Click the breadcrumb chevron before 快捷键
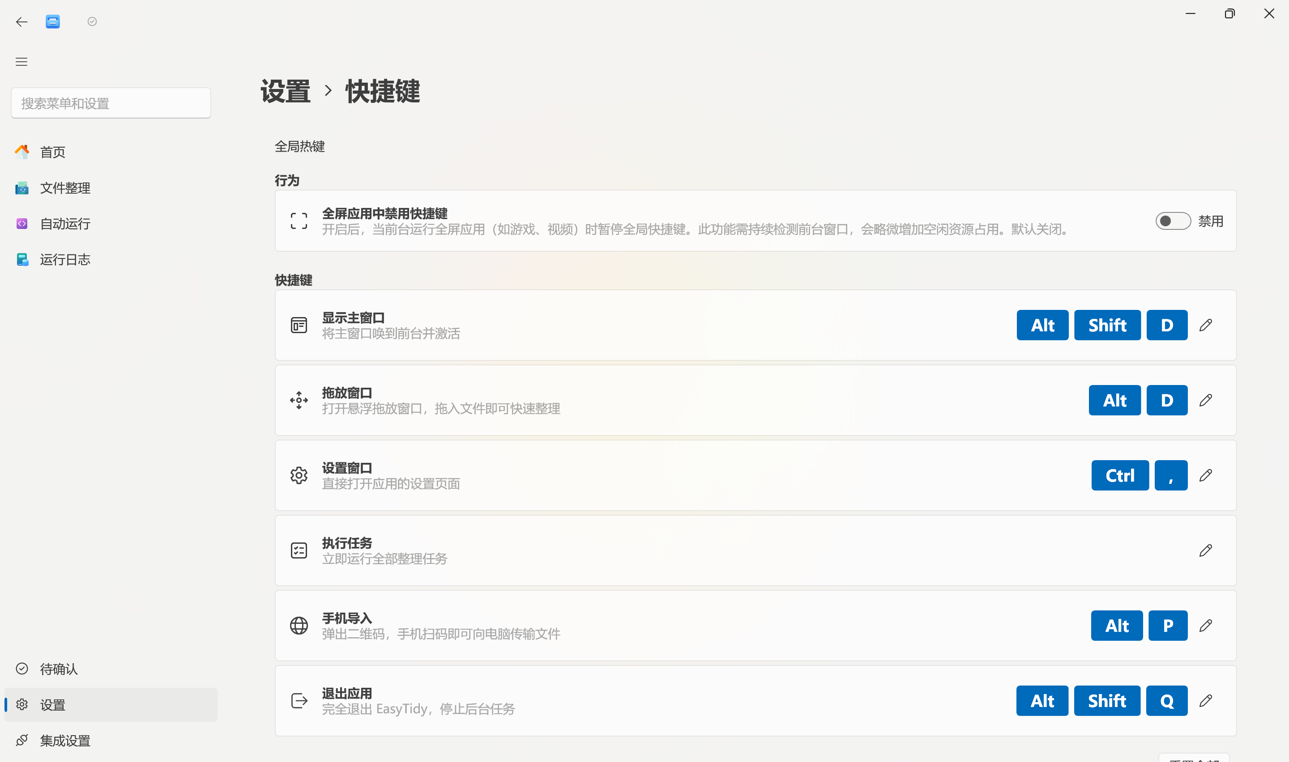 [328, 91]
